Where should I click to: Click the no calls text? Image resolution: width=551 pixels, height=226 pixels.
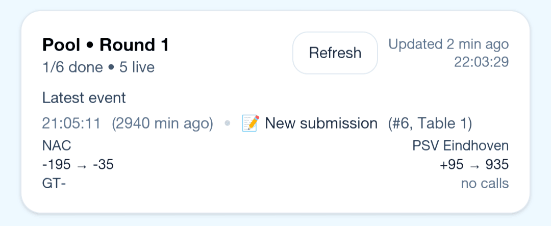[485, 184]
